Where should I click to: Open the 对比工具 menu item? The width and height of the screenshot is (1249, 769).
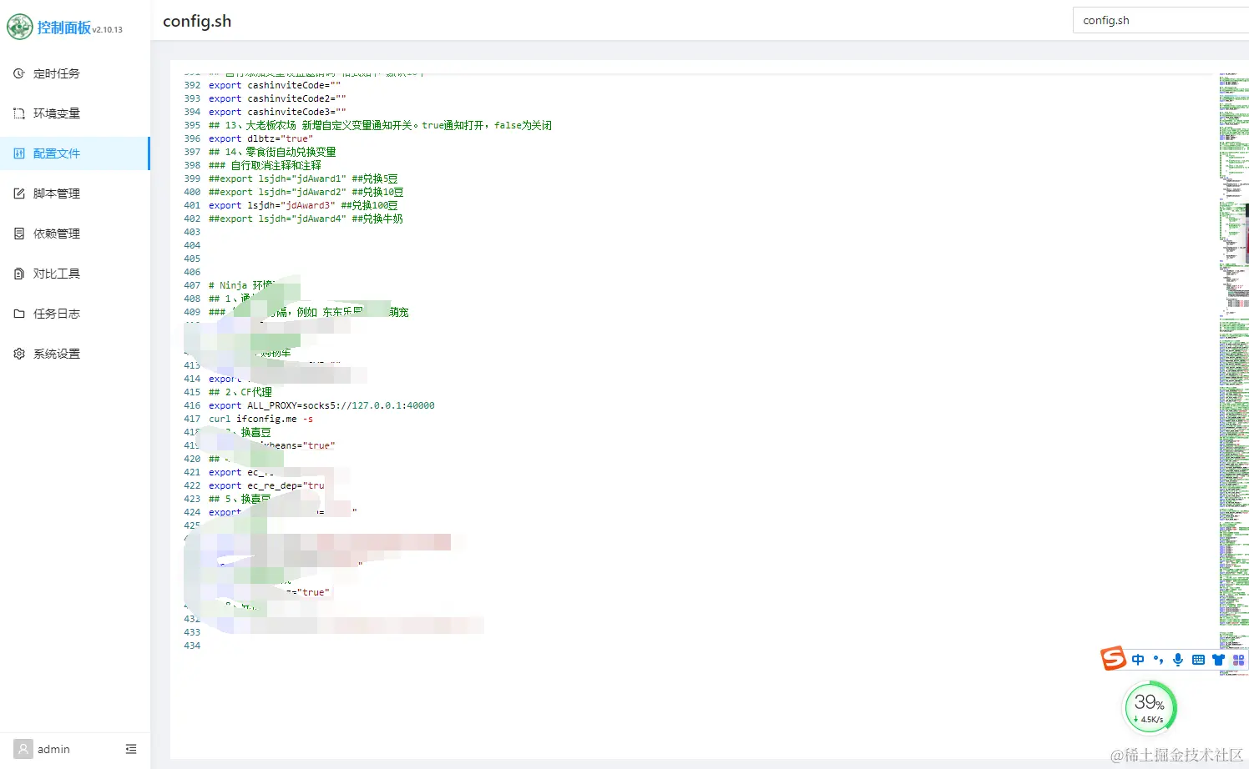75,274
